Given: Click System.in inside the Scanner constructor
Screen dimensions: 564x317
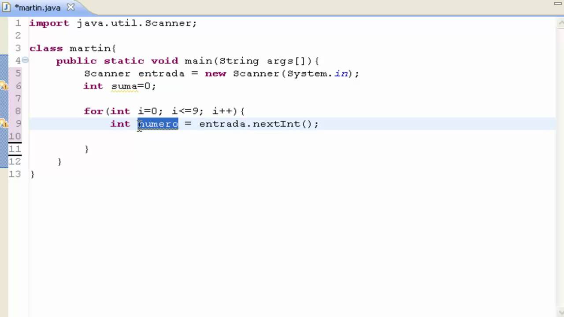Looking at the screenshot, I should [x=317, y=74].
